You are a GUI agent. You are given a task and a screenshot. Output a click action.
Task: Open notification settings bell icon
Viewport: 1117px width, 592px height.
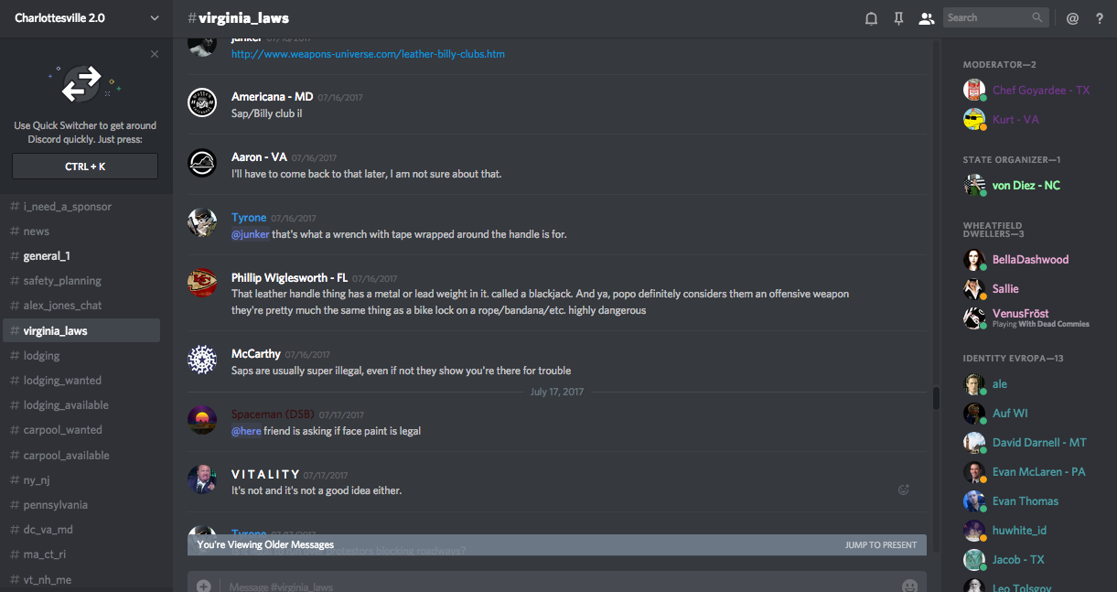871,18
